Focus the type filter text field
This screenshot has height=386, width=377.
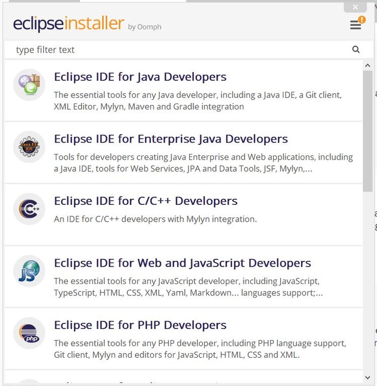[188, 50]
